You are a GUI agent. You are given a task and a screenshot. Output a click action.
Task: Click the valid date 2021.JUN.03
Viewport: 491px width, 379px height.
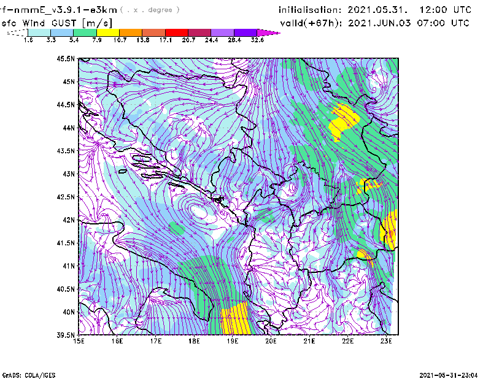[379, 23]
